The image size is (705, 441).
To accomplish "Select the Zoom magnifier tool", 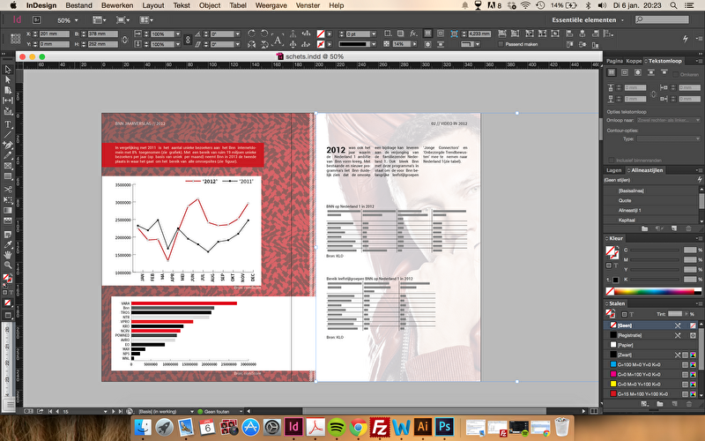I will [x=8, y=265].
